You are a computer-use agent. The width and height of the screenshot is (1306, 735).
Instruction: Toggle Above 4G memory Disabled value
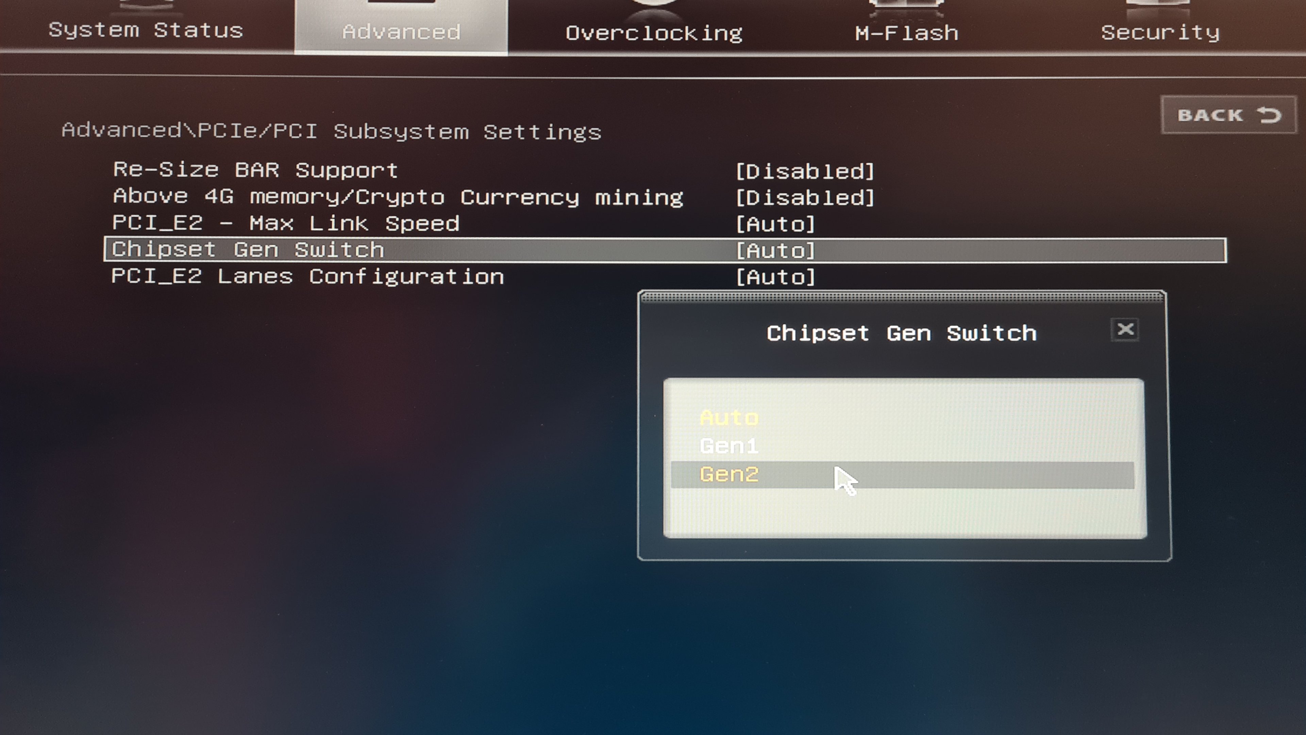805,198
